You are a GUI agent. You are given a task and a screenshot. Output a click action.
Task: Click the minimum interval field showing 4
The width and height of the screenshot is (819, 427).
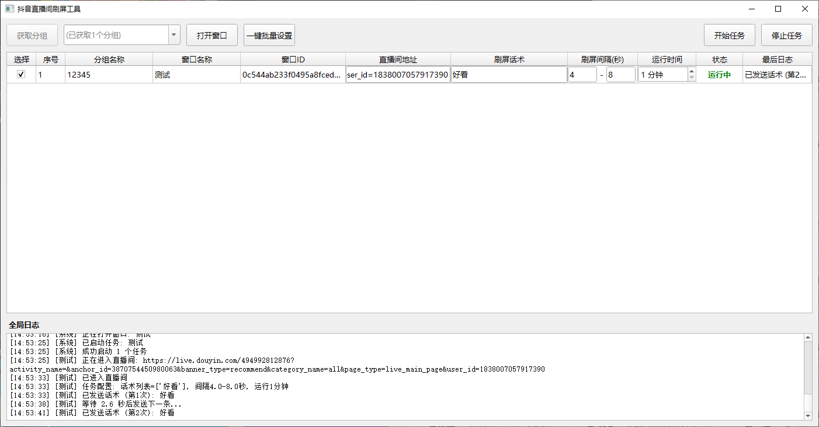[x=582, y=75]
